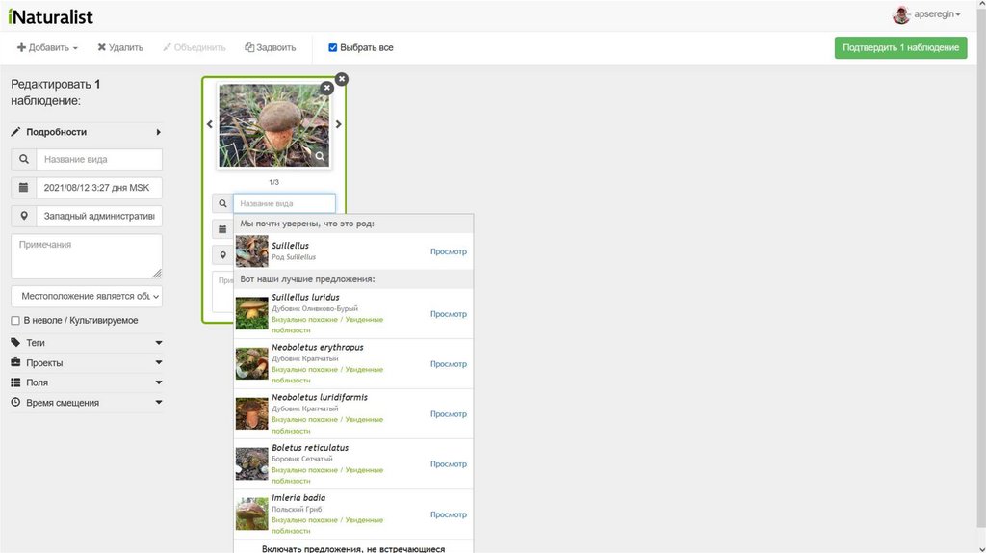Screen dimensions: 986x553
Task: Open 'Просмотр' link for Boletus reticulatus
Action: [x=449, y=463]
